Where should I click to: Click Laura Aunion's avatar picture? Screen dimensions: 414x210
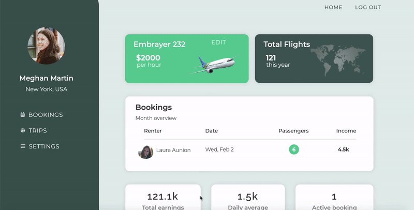pyautogui.click(x=146, y=152)
